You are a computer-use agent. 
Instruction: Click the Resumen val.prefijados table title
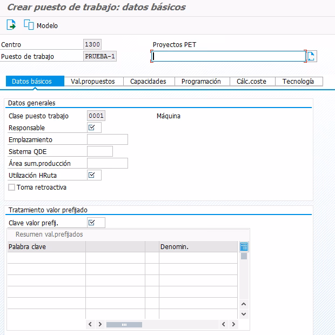(49, 234)
